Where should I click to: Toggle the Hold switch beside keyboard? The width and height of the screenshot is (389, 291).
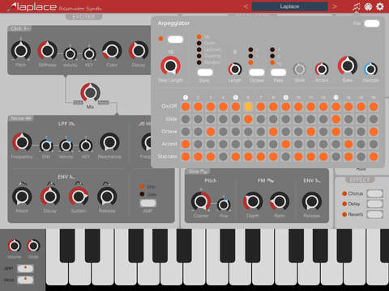click(x=25, y=280)
